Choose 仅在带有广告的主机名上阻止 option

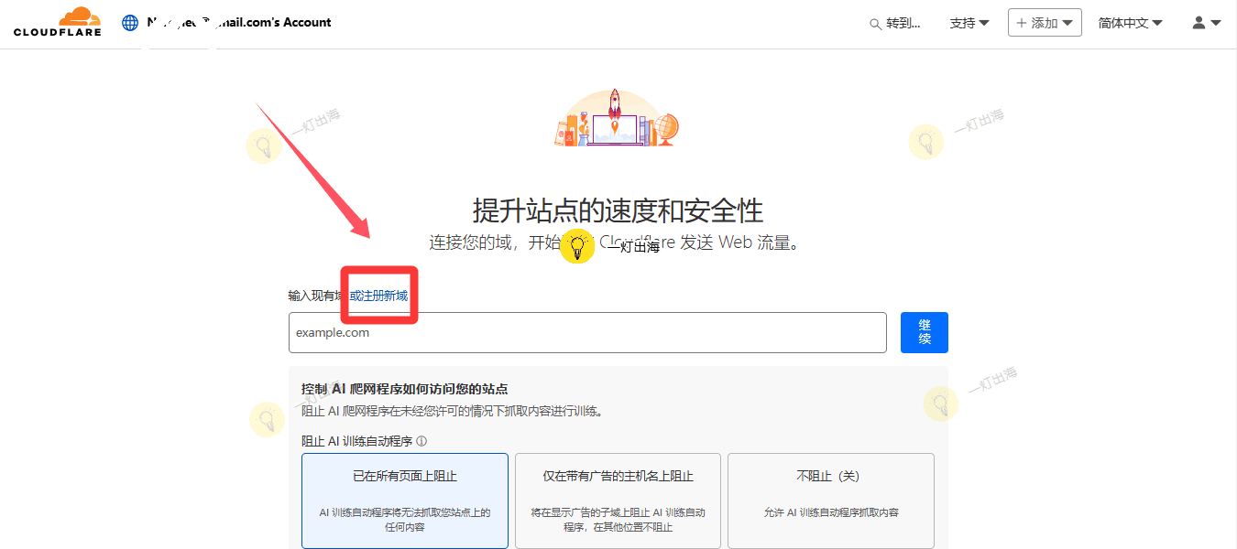pos(618,500)
